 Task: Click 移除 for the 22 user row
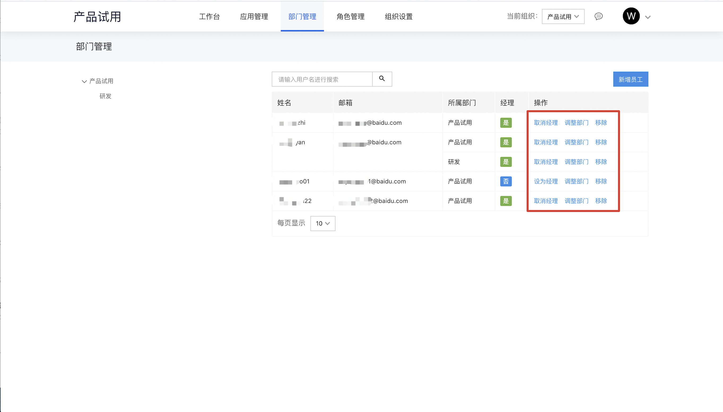click(x=601, y=201)
